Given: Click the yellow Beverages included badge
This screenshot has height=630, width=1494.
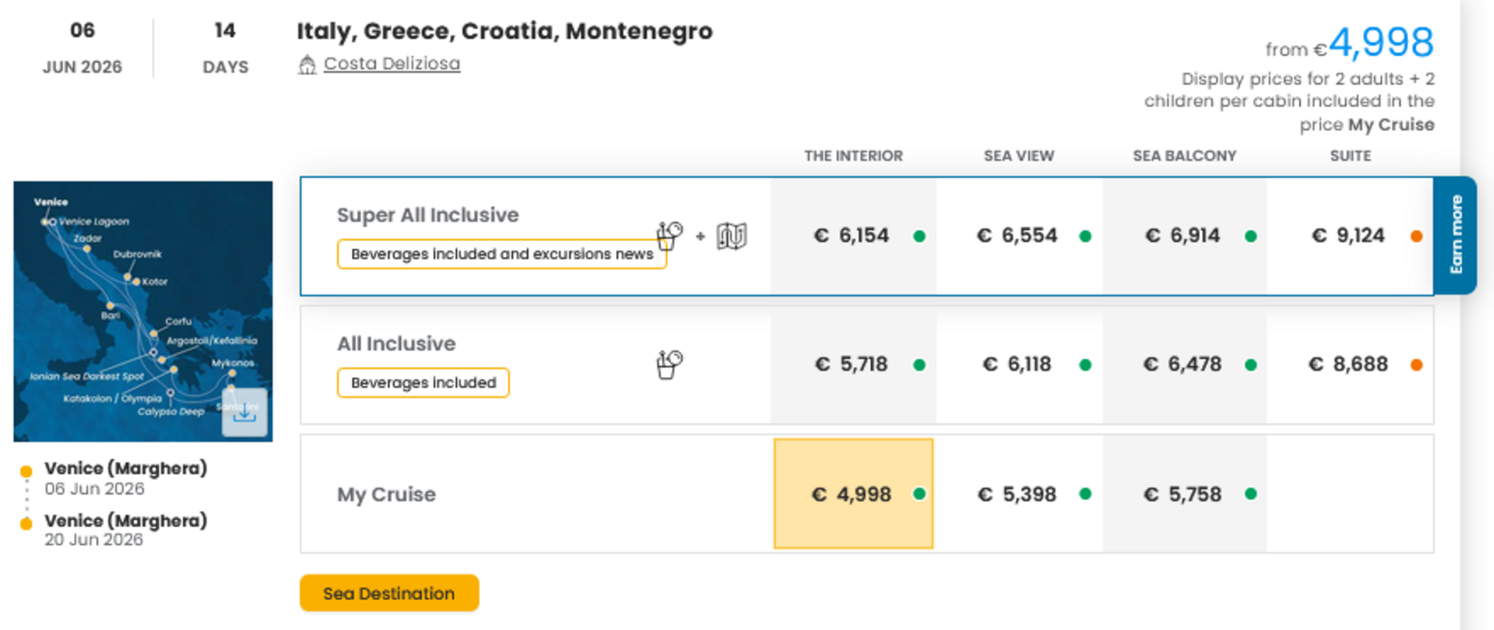Looking at the screenshot, I should [423, 383].
